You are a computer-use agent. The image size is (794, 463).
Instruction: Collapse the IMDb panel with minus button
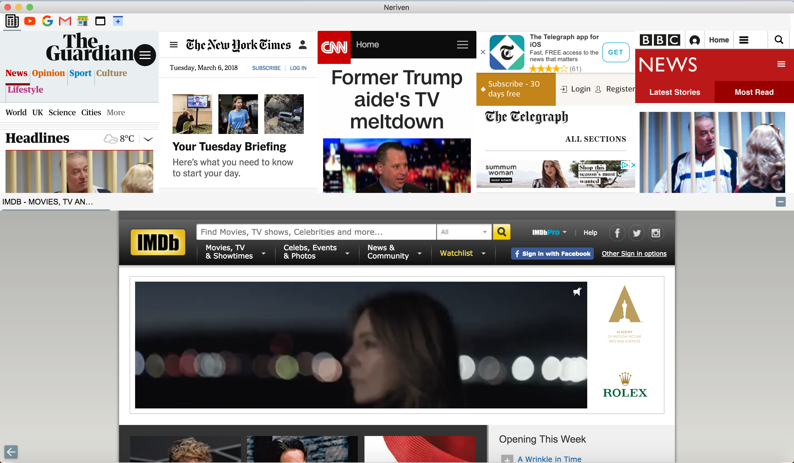(780, 201)
